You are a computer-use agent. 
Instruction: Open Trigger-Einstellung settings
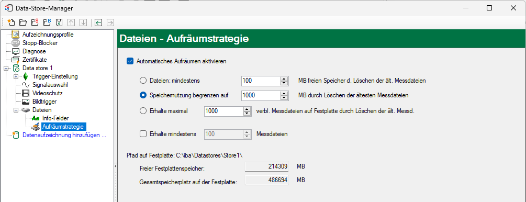pos(55,76)
